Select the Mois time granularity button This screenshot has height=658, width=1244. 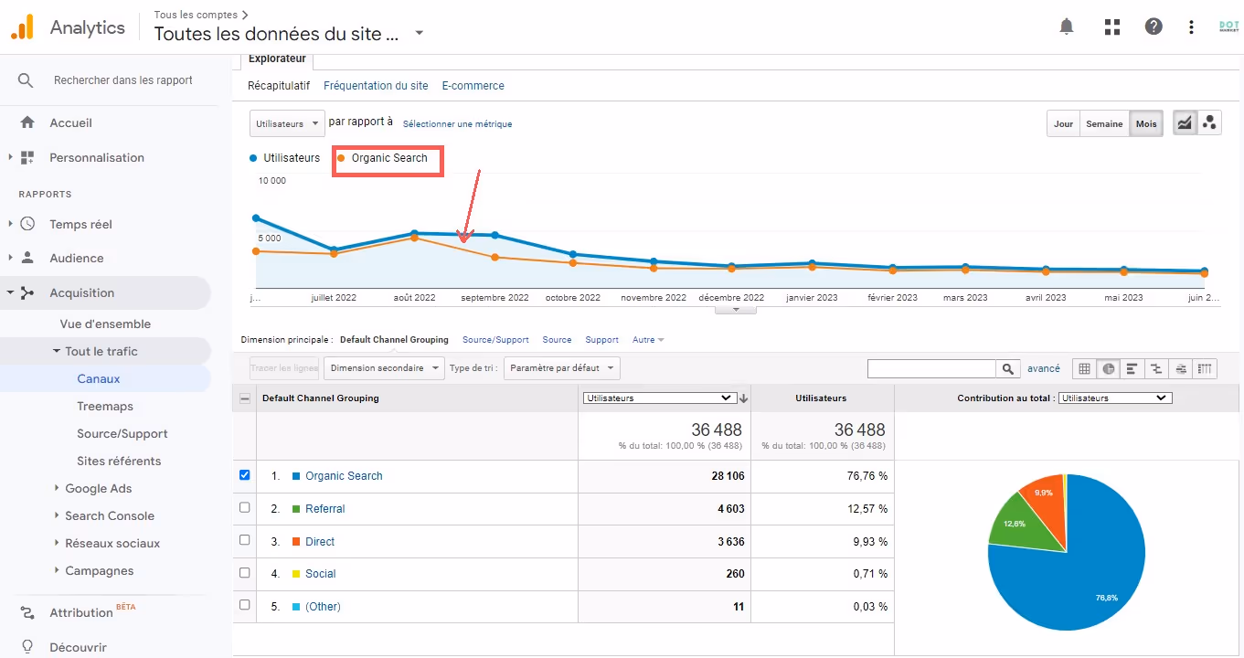tap(1145, 122)
